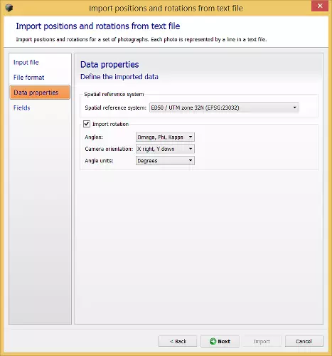Click the green arrow icon on Next

(x=213, y=341)
